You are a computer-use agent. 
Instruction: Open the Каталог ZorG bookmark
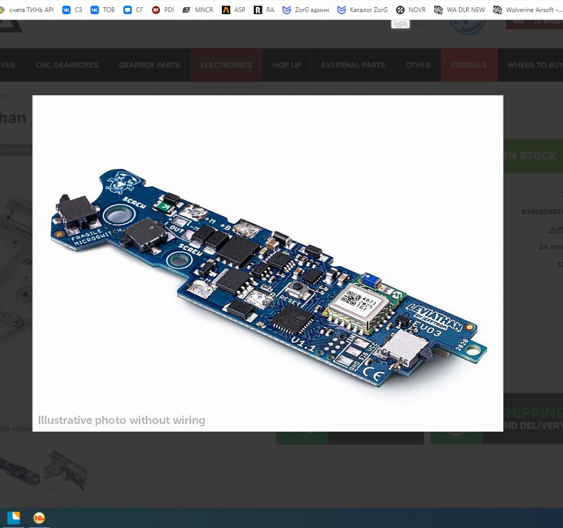pyautogui.click(x=363, y=10)
